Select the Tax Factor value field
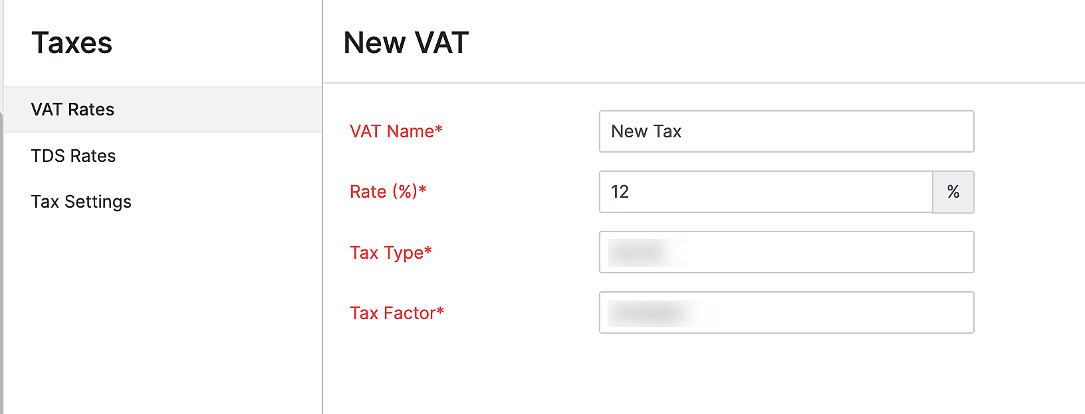 [786, 312]
